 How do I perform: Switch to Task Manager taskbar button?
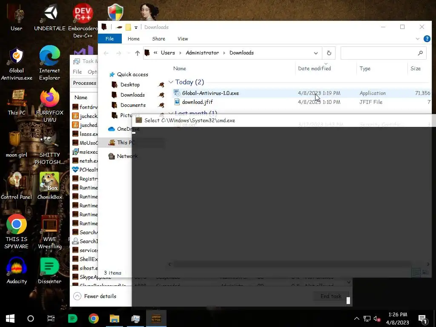(135, 318)
